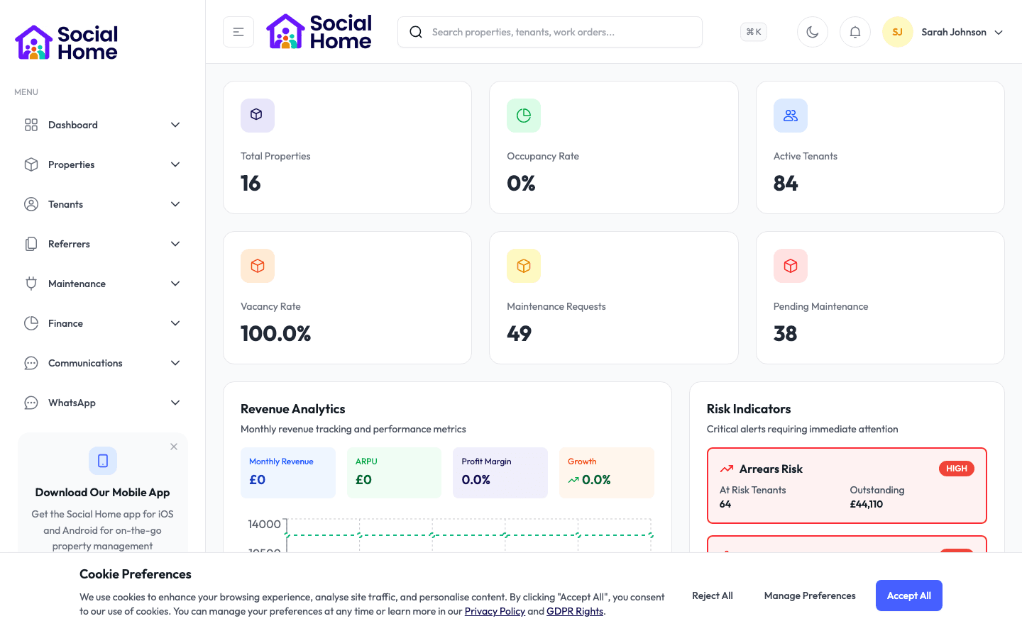Screen dimensions: 1022x638
Task: Select the Maintenance shield icon
Action: click(31, 283)
